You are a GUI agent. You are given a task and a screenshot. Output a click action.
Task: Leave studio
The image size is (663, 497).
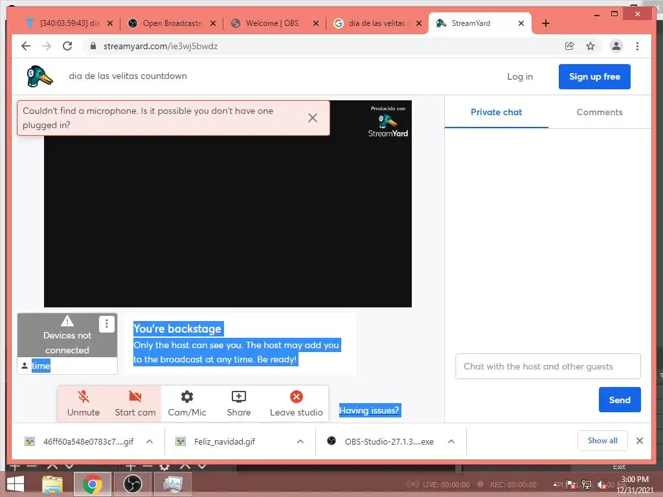tap(296, 404)
